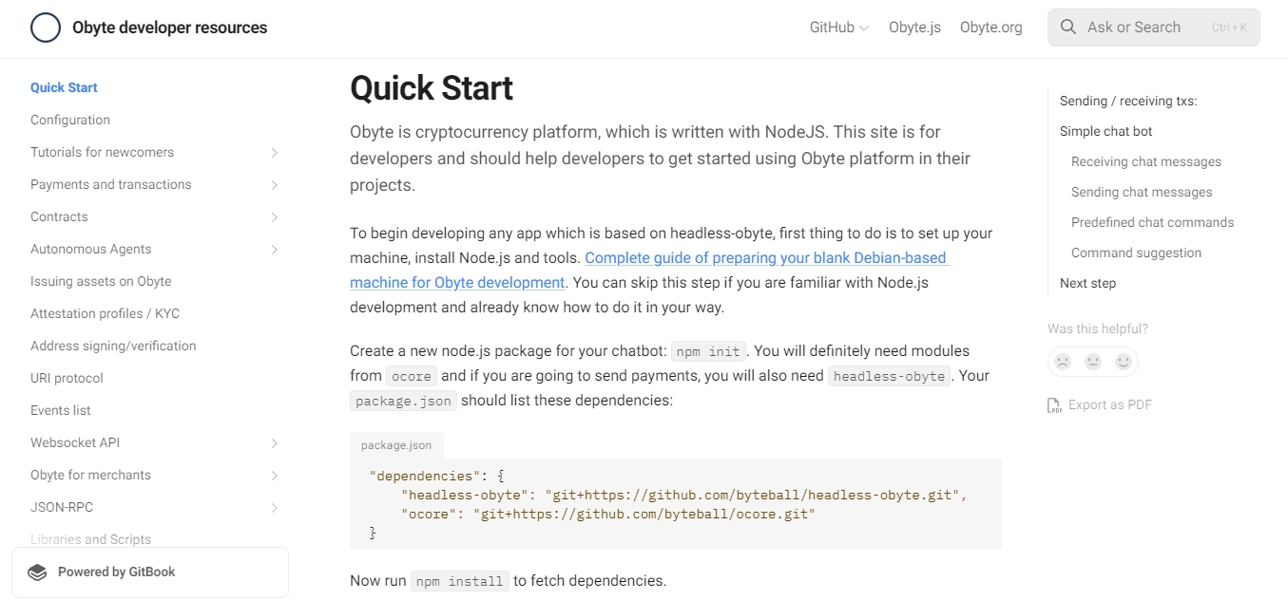Expand Payments and transactions chevron
Viewport: 1288px width, 600px height.
tap(274, 185)
